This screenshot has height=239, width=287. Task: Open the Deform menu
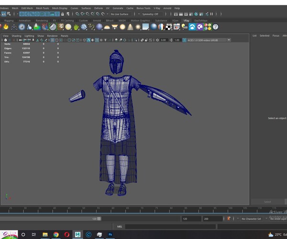coord(99,8)
